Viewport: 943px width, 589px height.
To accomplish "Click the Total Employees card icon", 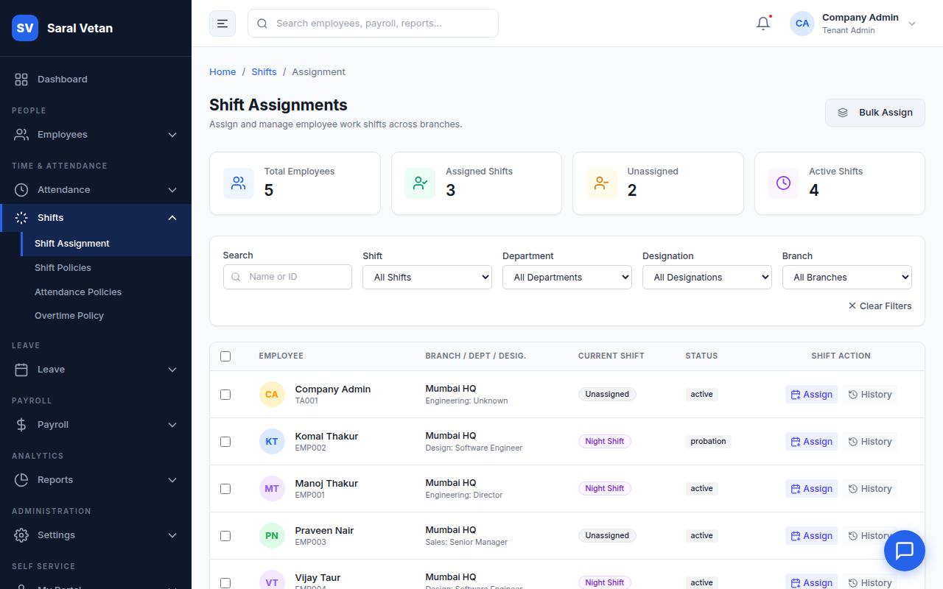I will click(239, 183).
